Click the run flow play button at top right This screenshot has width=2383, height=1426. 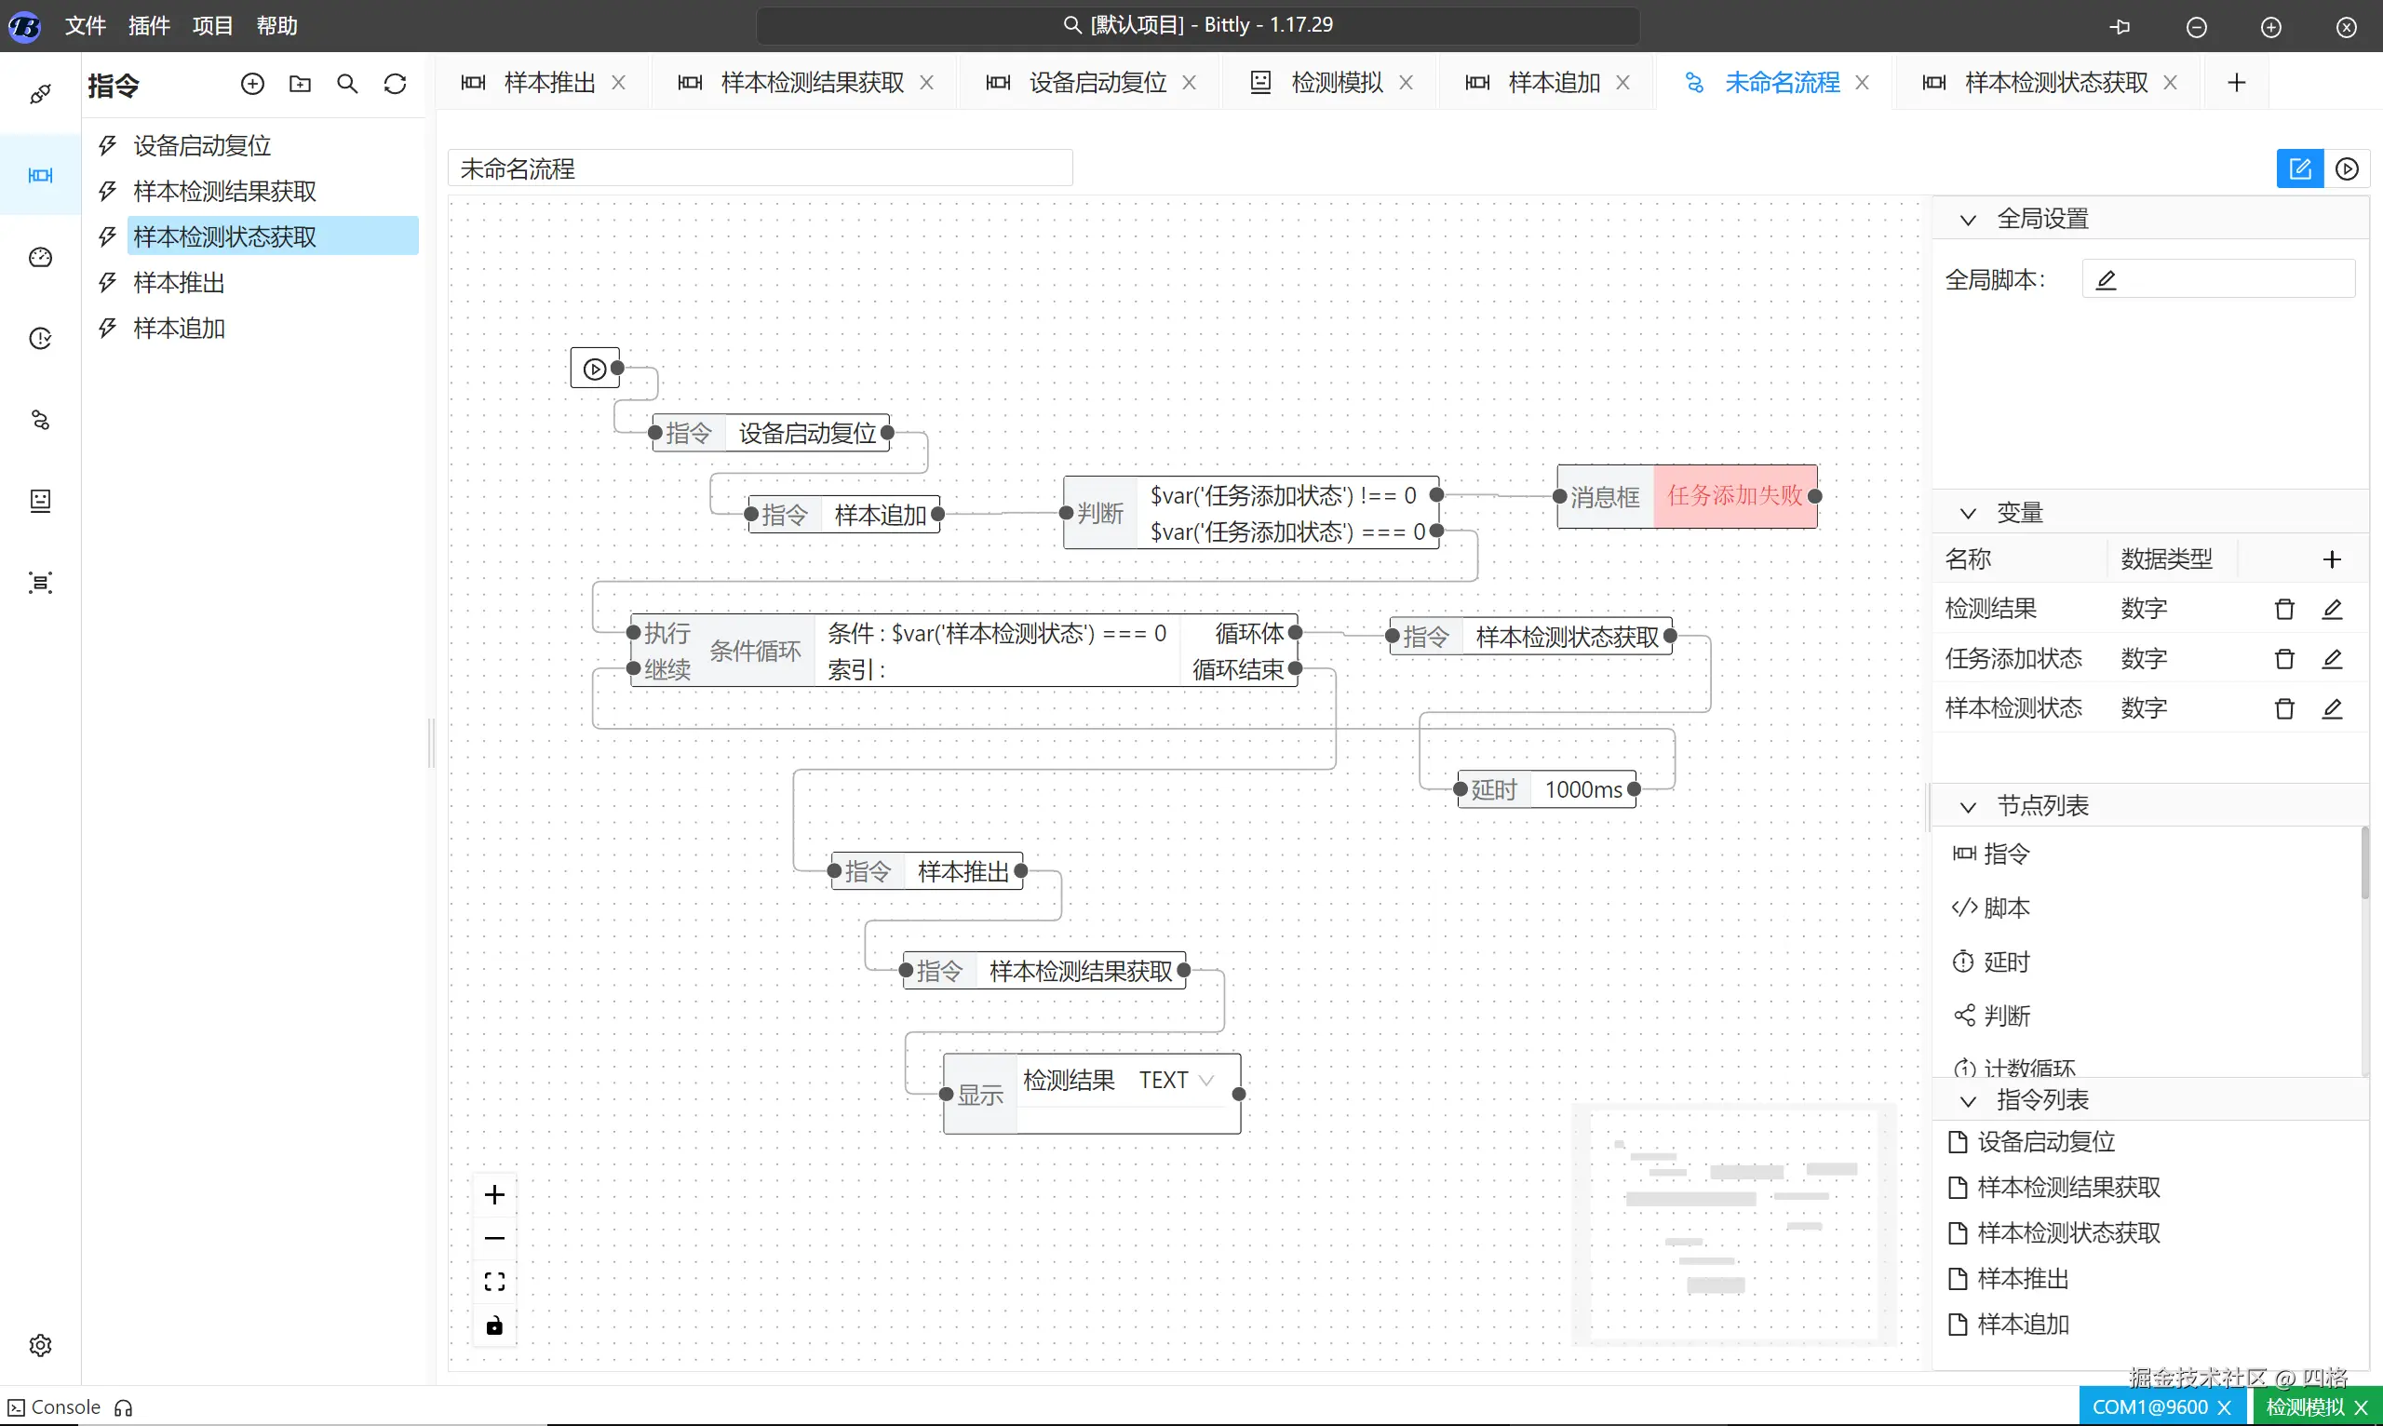pos(2347,169)
